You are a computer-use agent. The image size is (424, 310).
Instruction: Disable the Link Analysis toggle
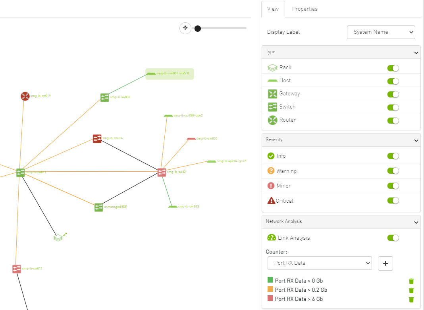[393, 238]
